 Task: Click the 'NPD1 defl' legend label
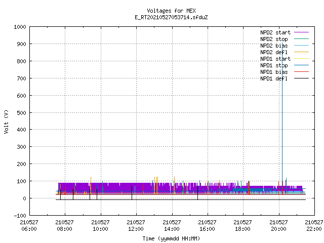(274, 79)
